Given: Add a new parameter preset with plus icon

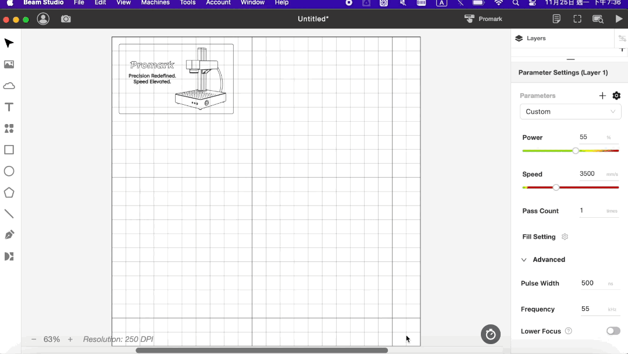Looking at the screenshot, I should [x=602, y=95].
